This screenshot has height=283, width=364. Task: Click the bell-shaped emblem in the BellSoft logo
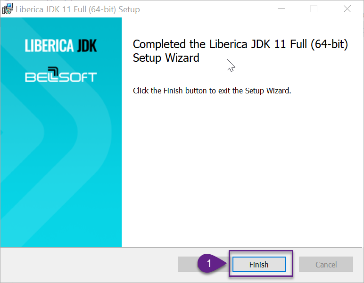coord(53,73)
